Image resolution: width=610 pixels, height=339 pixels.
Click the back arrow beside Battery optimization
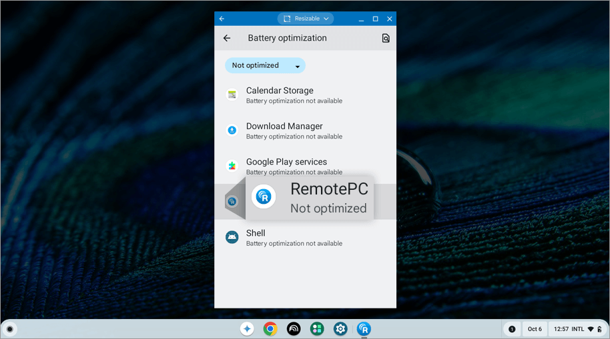tap(227, 39)
